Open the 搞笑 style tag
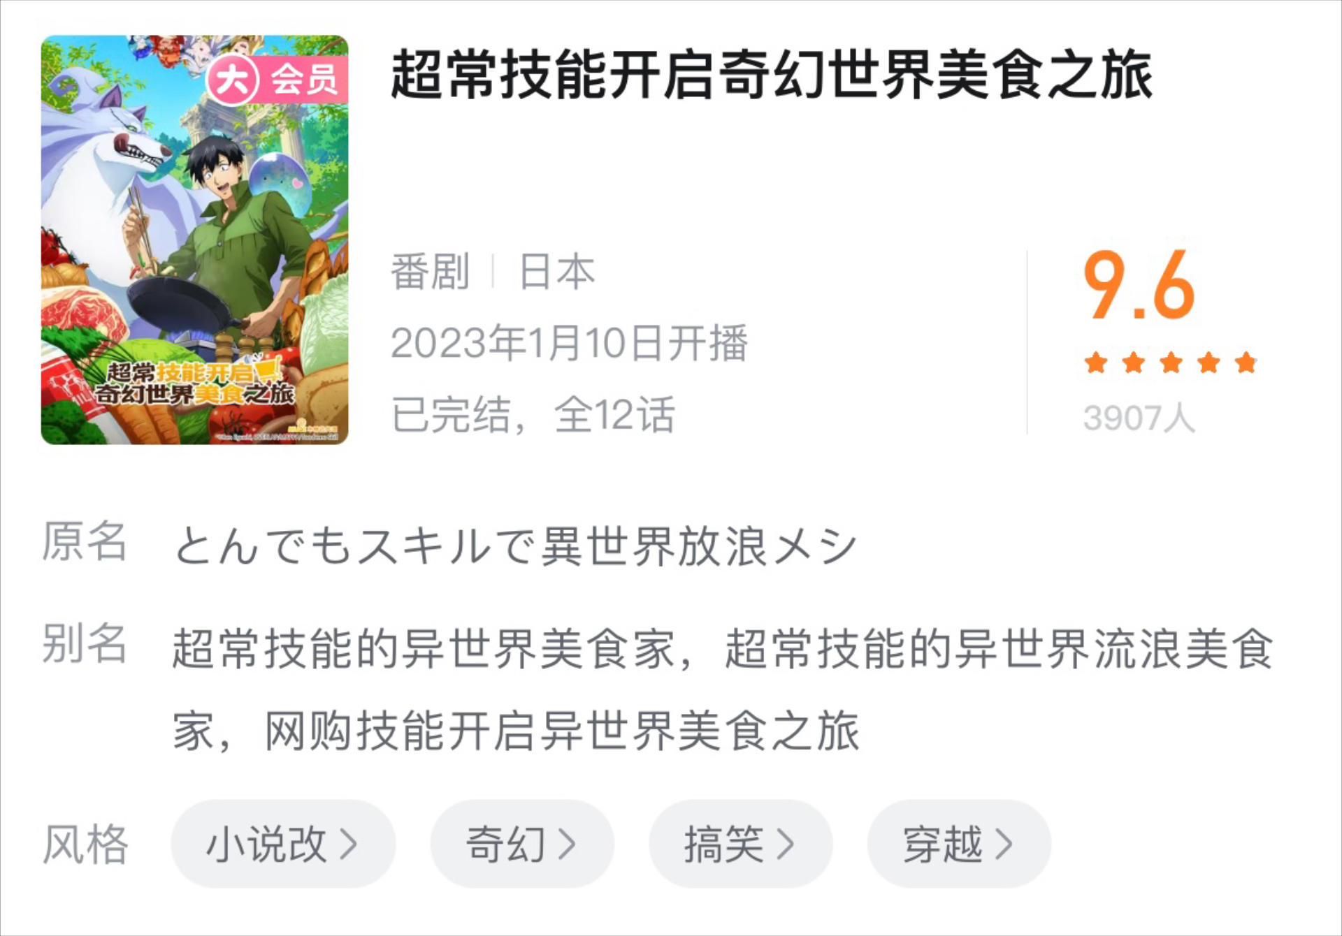This screenshot has height=936, width=1342. coord(741,844)
